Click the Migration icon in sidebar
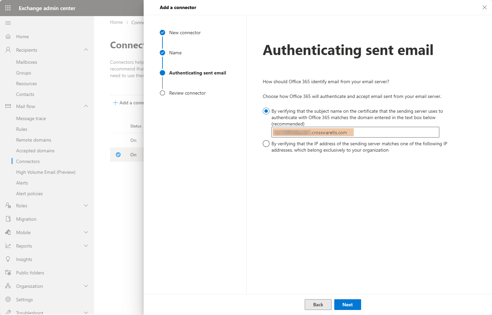 click(8, 219)
